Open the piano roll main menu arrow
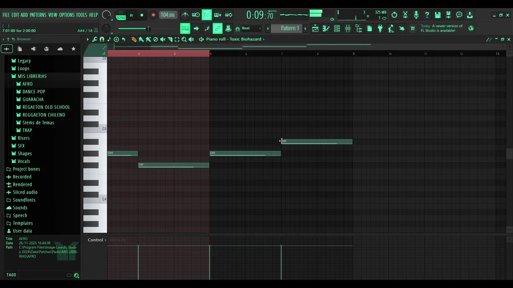 pyautogui.click(x=88, y=39)
